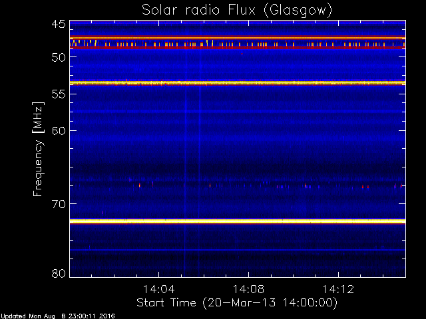This screenshot has height=319, width=426.
Task: Select the '60' frequency tick label
Action: coord(59,131)
